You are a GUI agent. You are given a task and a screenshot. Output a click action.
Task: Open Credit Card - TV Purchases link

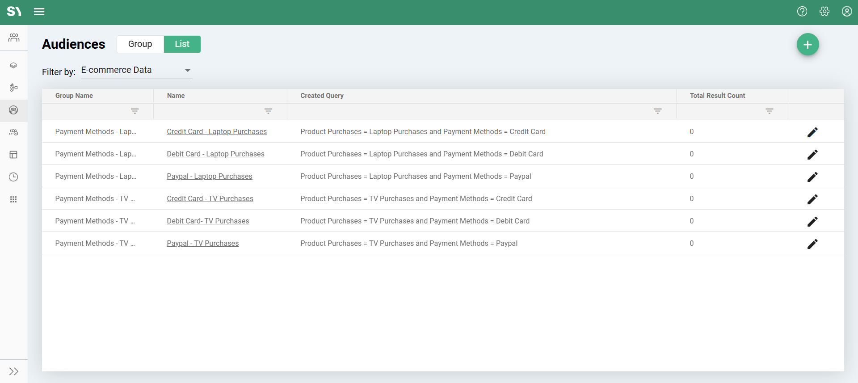[x=210, y=198]
